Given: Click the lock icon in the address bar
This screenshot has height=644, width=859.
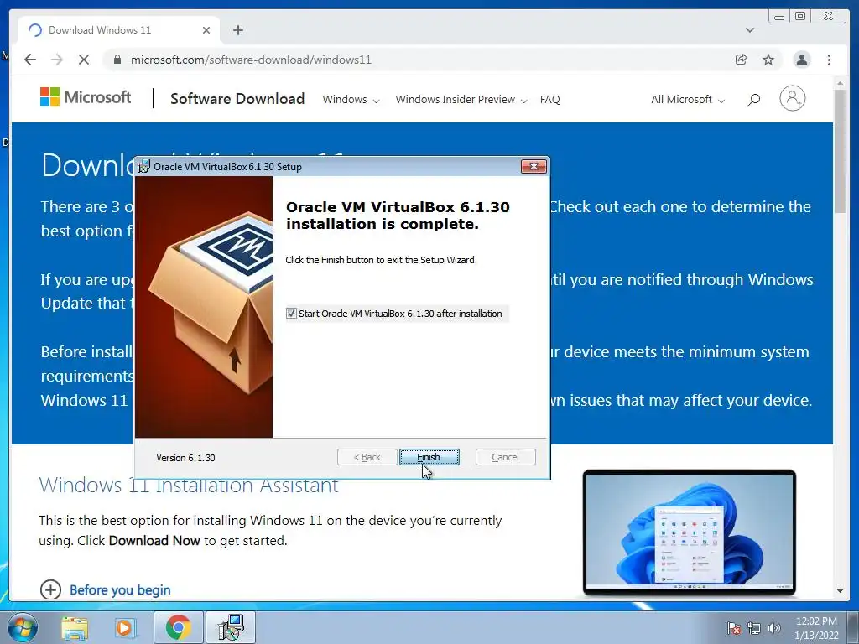Looking at the screenshot, I should 117,60.
